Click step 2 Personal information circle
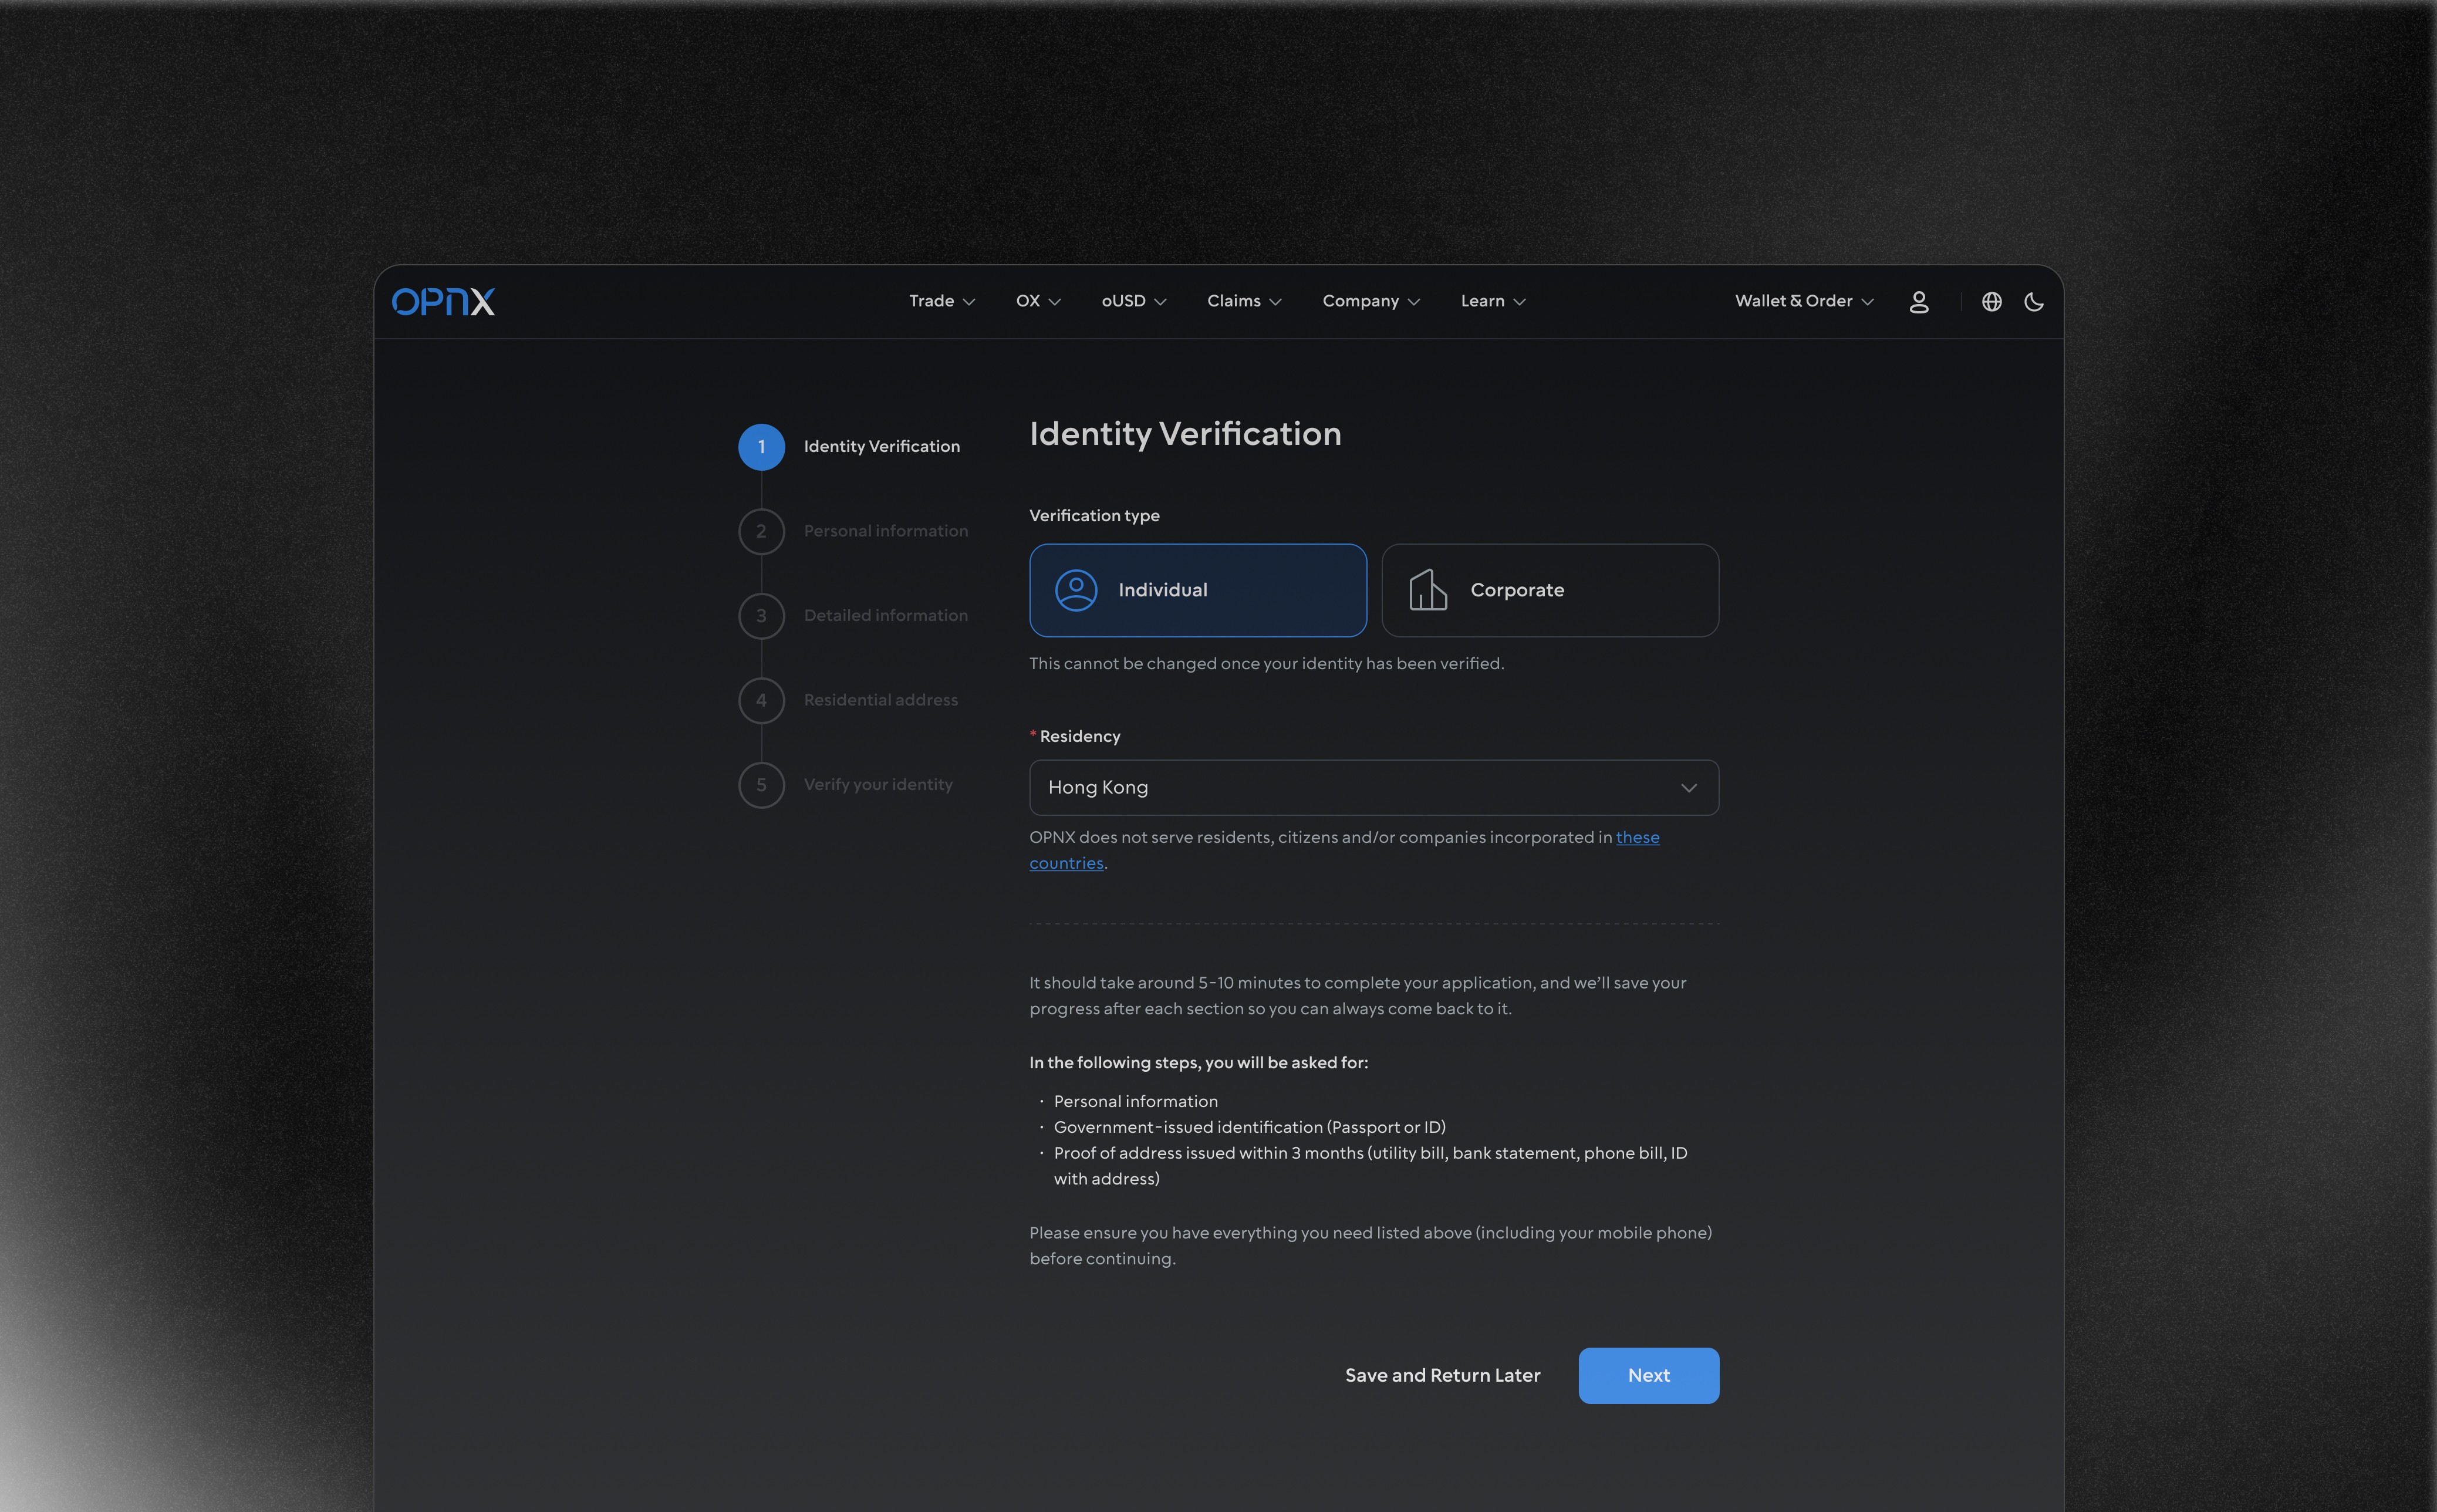 pos(761,531)
